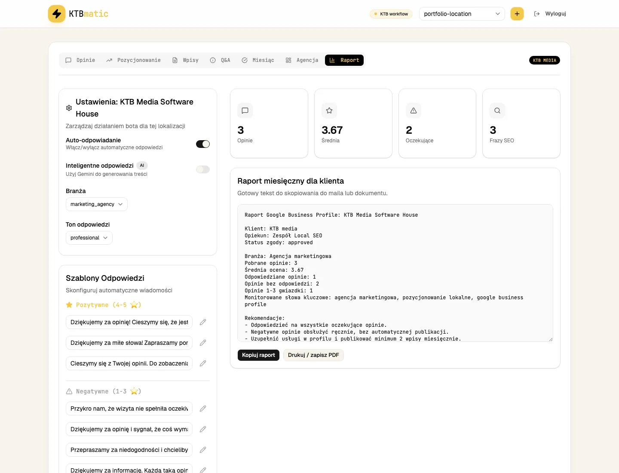This screenshot has height=473, width=619.
Task: Click the 'Raport miesięczny dla klienta' heading
Action: [x=291, y=181]
